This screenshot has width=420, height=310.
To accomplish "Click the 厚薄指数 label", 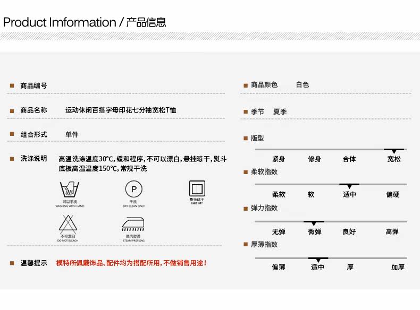I will (x=264, y=245).
